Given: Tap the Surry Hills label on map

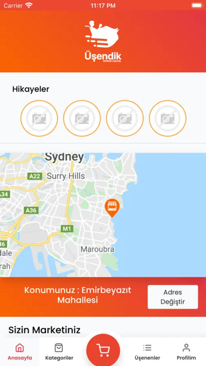Looking at the screenshot, I should [66, 176].
